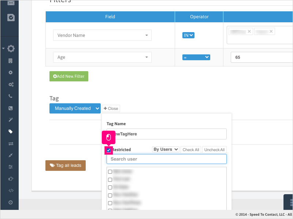The image size is (293, 219).
Task: Check the third user checkbox in list
Action: coord(110,187)
